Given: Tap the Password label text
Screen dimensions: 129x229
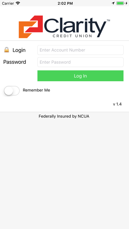Looking at the screenshot, I should [14, 62].
